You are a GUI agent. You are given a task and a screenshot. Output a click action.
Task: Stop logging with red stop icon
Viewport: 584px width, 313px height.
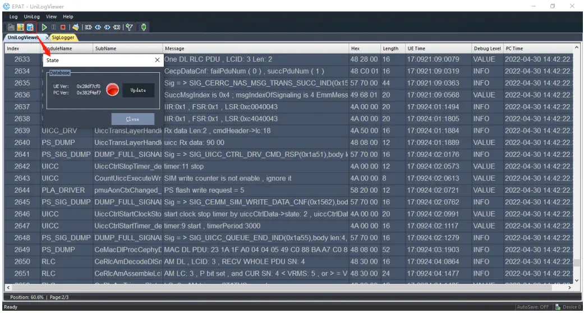(63, 27)
